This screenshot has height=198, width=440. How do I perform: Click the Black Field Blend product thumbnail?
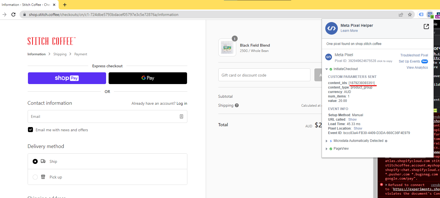click(227, 47)
